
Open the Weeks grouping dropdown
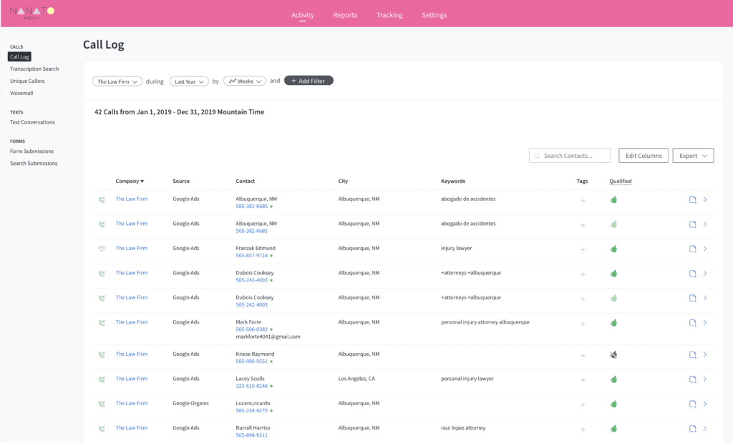(x=245, y=81)
